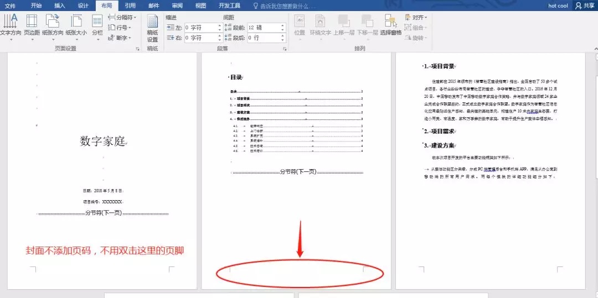Launch the 段落 paragraph settings dialog

(285, 49)
